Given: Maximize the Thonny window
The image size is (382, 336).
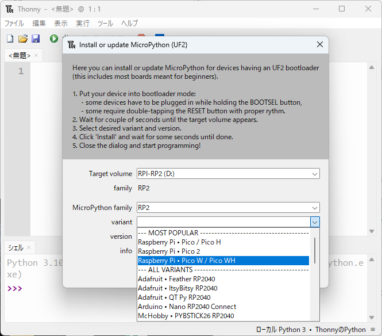Looking at the screenshot, I should (342, 9).
